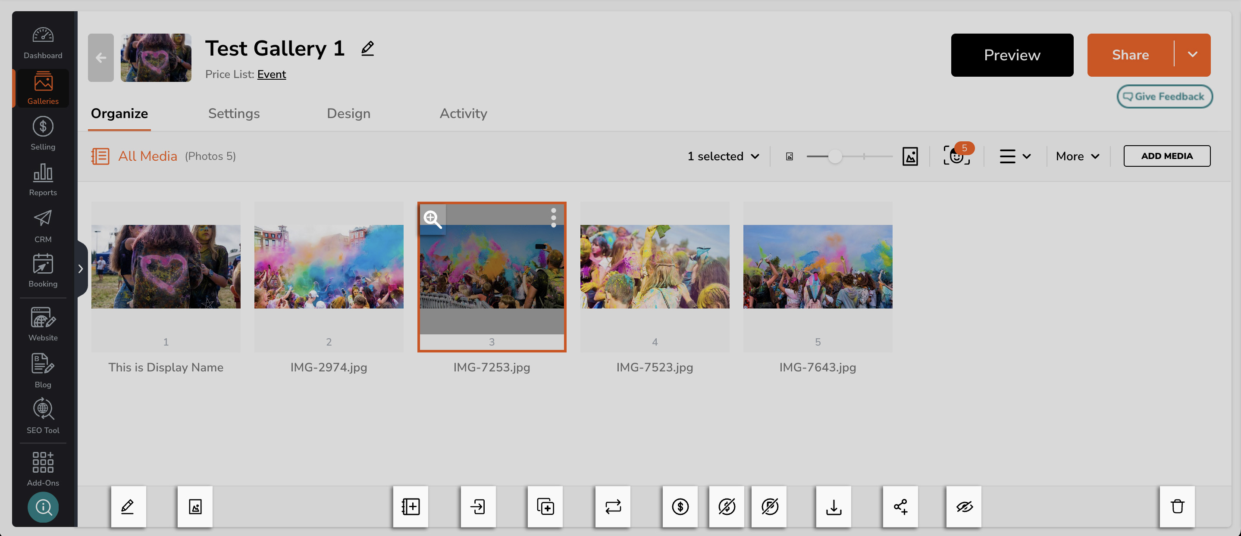Screen dimensions: 1241x536
Task: Set selected photo as gallery cover
Action: 194,507
